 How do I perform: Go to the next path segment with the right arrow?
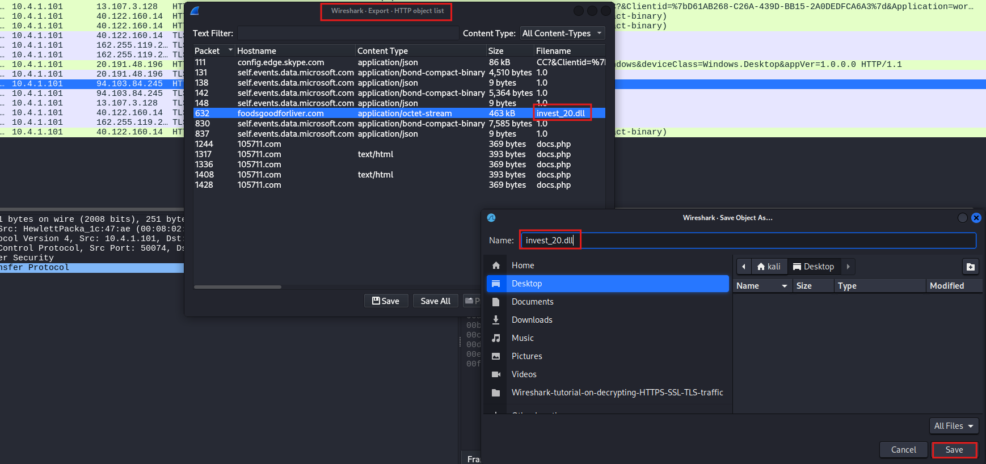pyautogui.click(x=848, y=267)
